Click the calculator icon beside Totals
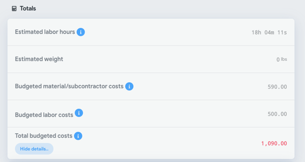The height and width of the screenshot is (162, 305). tap(14, 8)
